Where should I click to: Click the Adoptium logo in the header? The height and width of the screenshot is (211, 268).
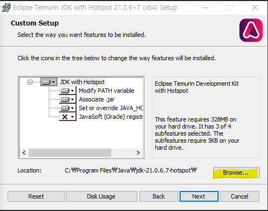click(x=251, y=30)
